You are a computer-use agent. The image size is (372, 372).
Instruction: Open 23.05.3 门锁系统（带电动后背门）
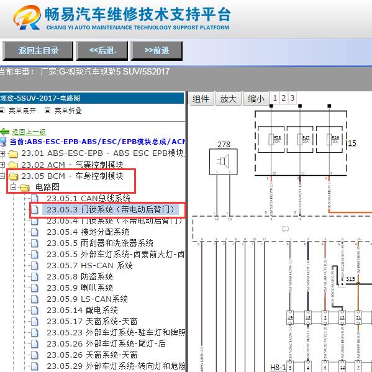point(111,209)
